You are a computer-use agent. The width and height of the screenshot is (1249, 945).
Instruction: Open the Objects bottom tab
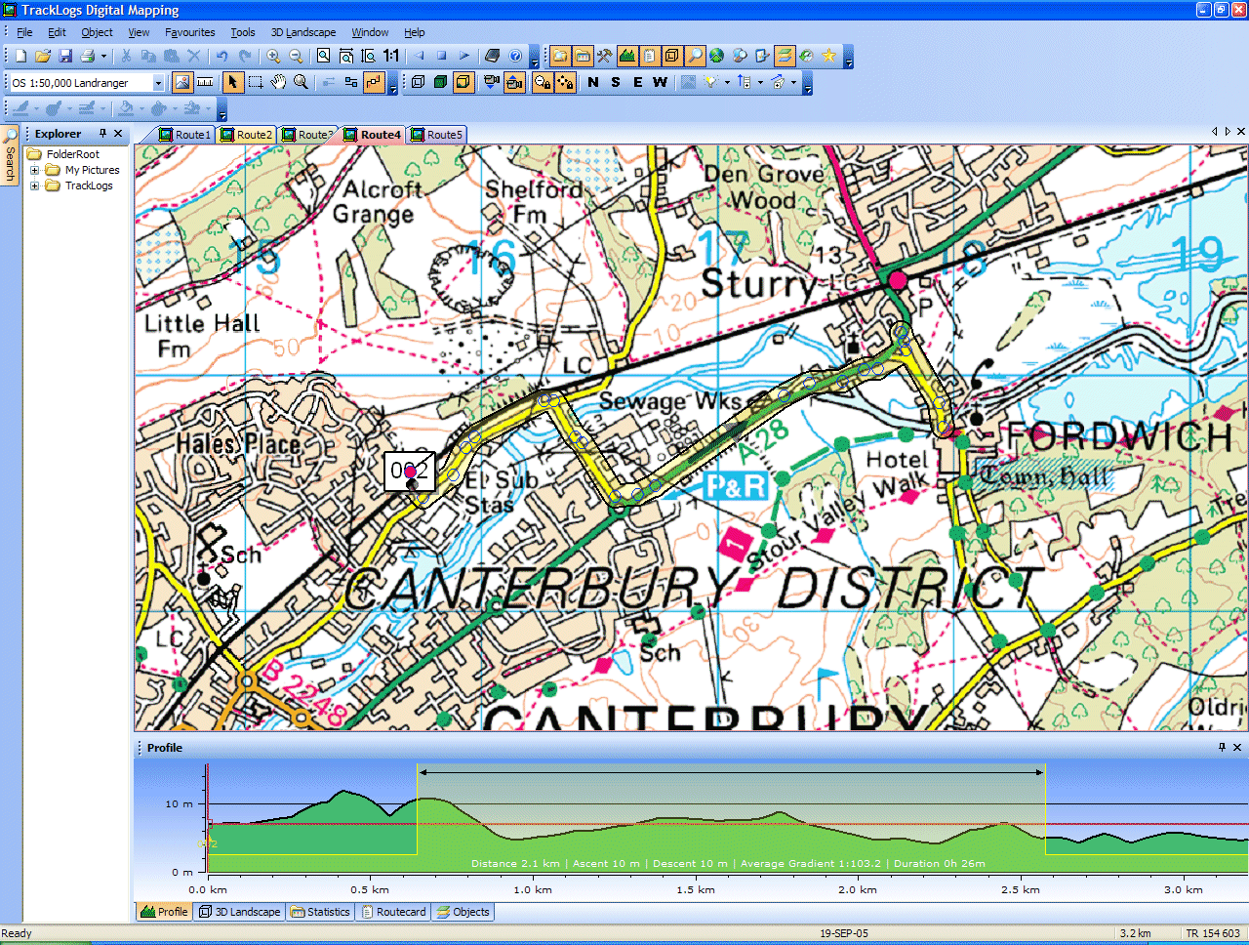pos(463,912)
